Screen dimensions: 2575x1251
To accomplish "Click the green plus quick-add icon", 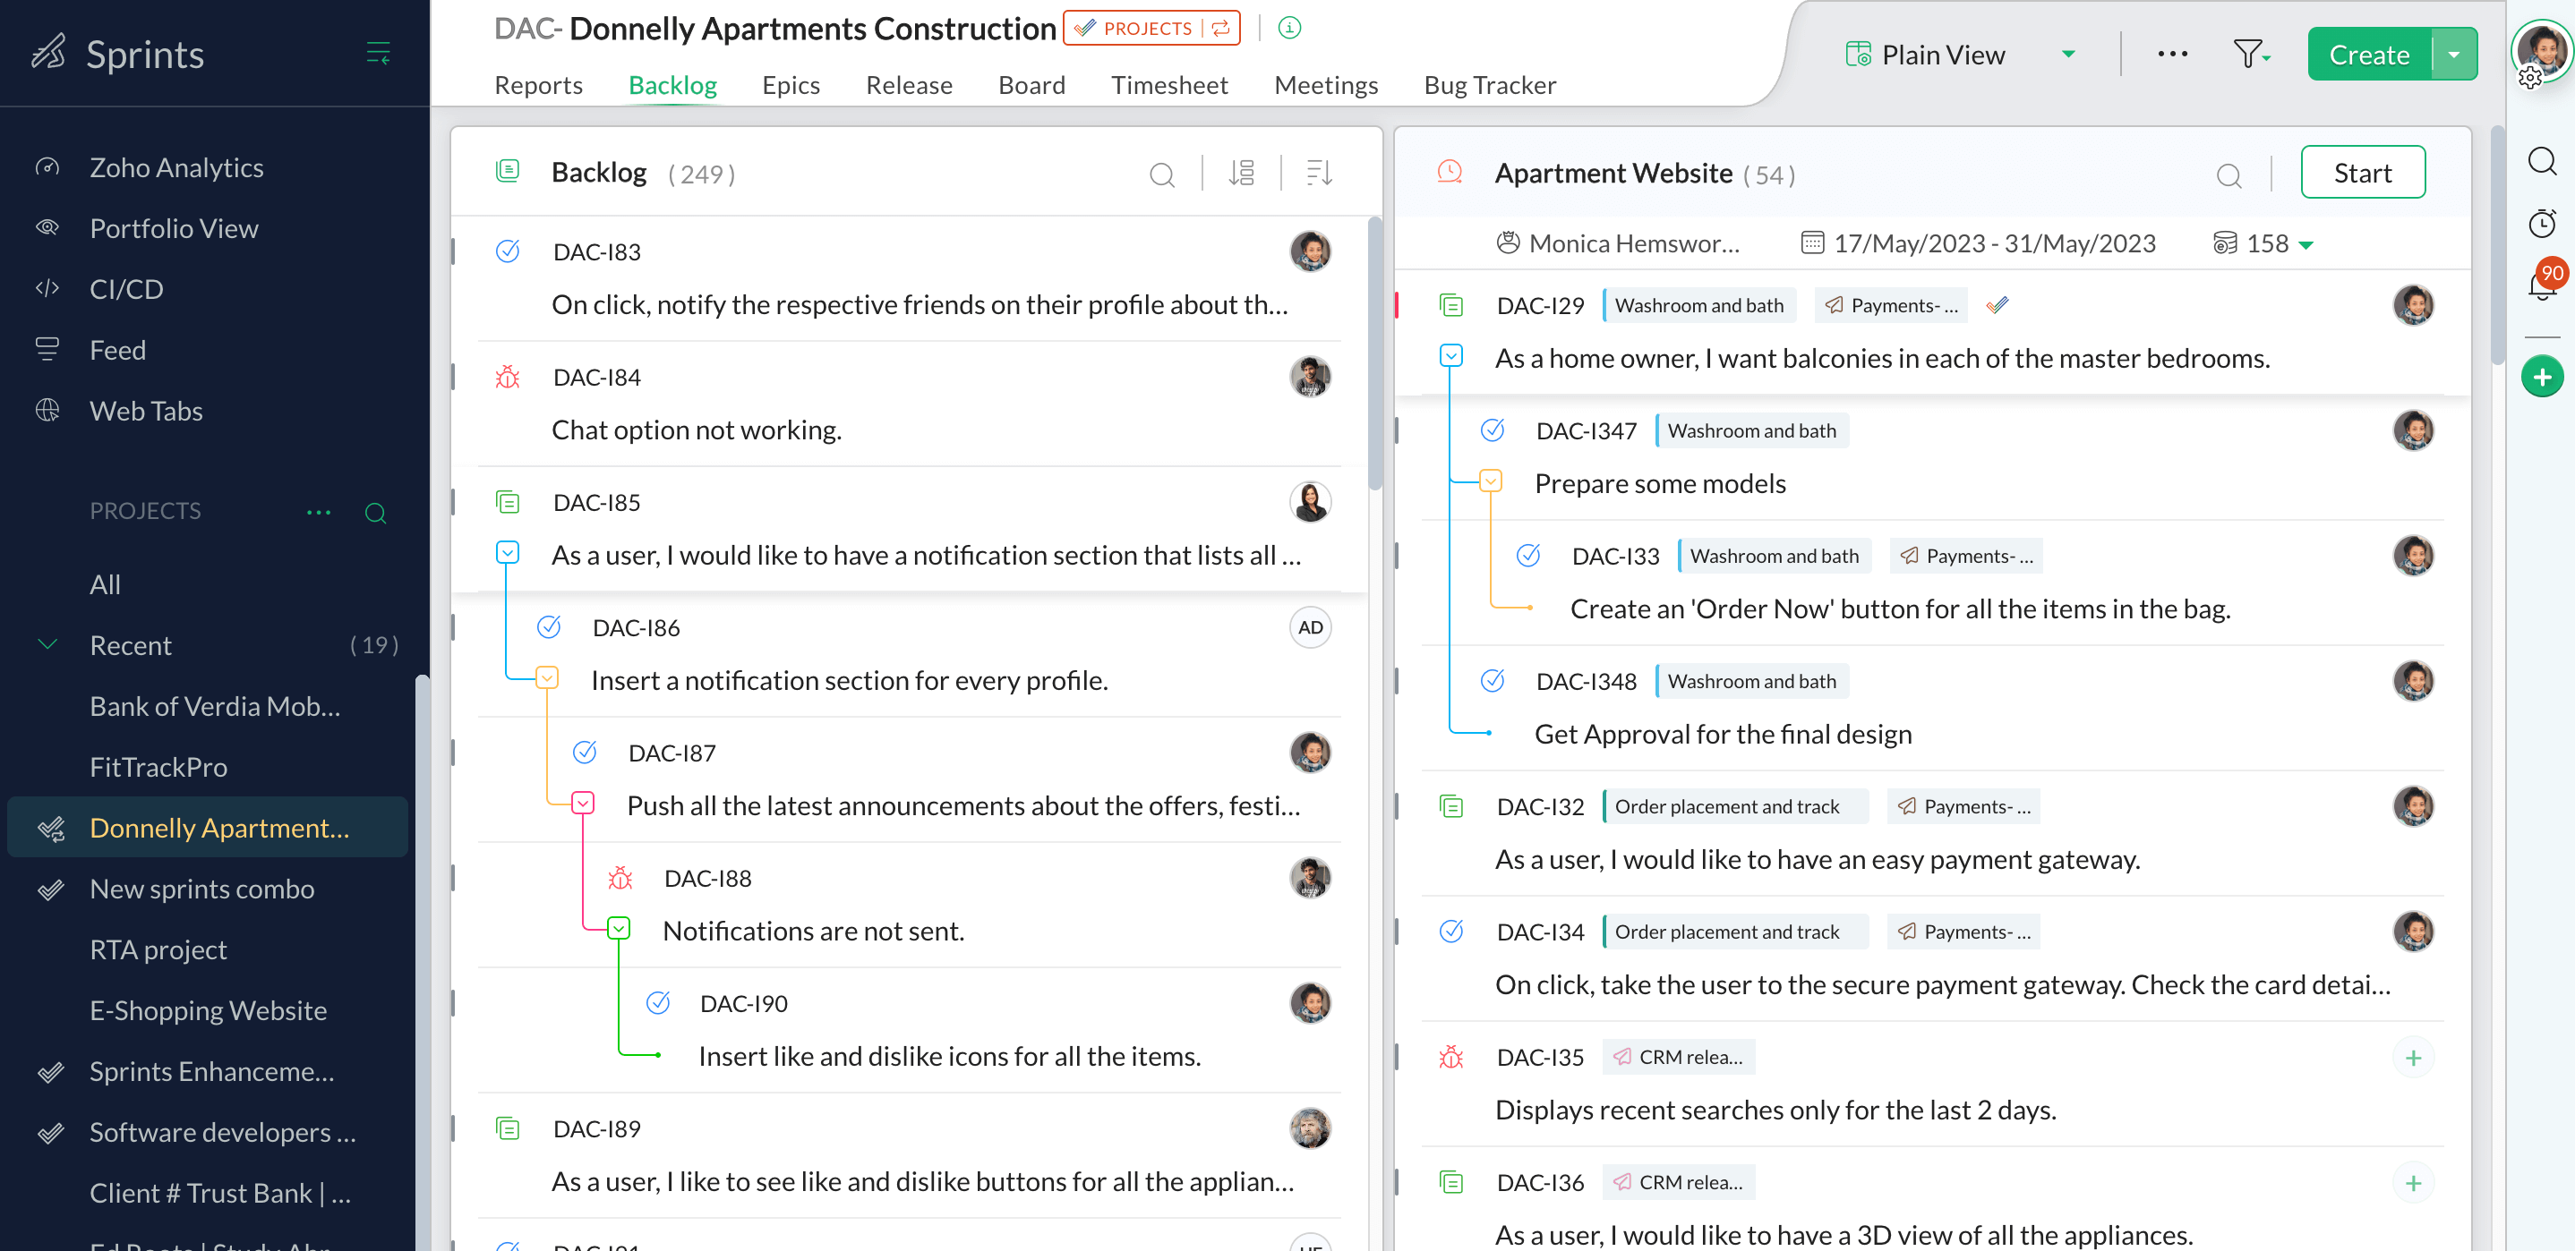I will (2541, 378).
